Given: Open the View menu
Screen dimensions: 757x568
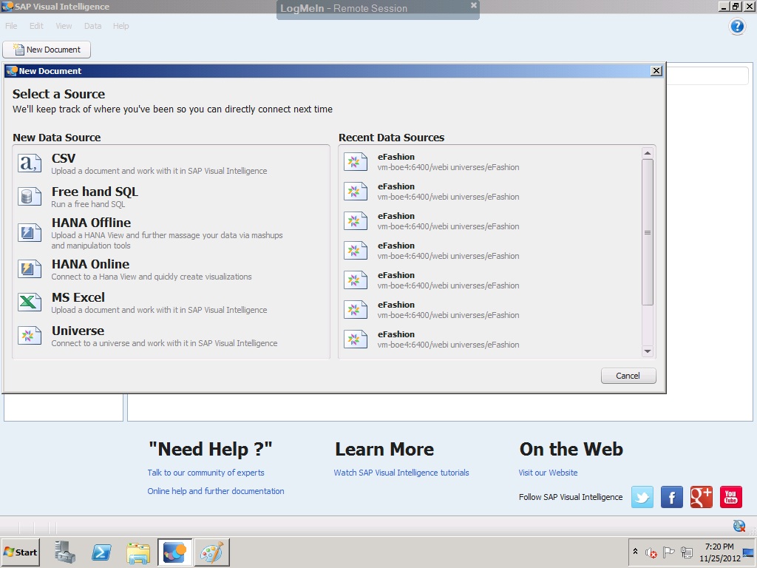Looking at the screenshot, I should (x=64, y=26).
